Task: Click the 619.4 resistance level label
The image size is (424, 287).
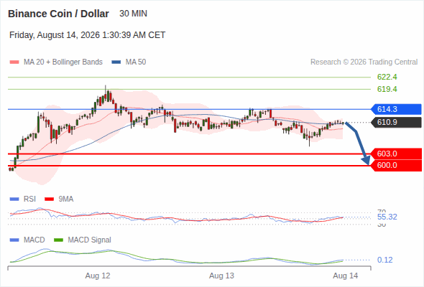Action: tap(387, 89)
